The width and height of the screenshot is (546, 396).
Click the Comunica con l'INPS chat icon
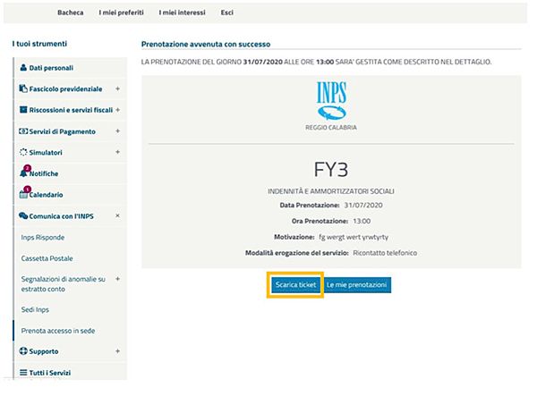[x=23, y=215]
